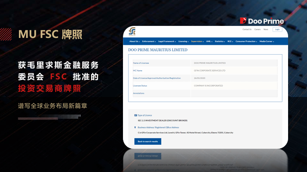Screen dimensions: 307x172
Task: Open the Supervision dropdown
Action: [197, 41]
